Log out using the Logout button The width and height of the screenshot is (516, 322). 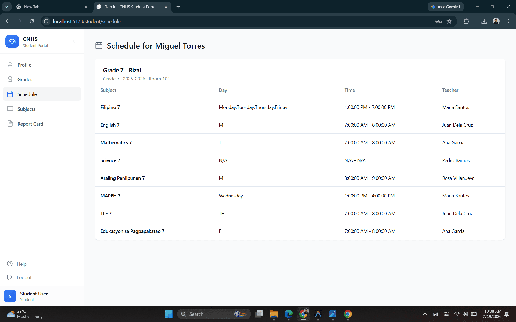pos(19,277)
